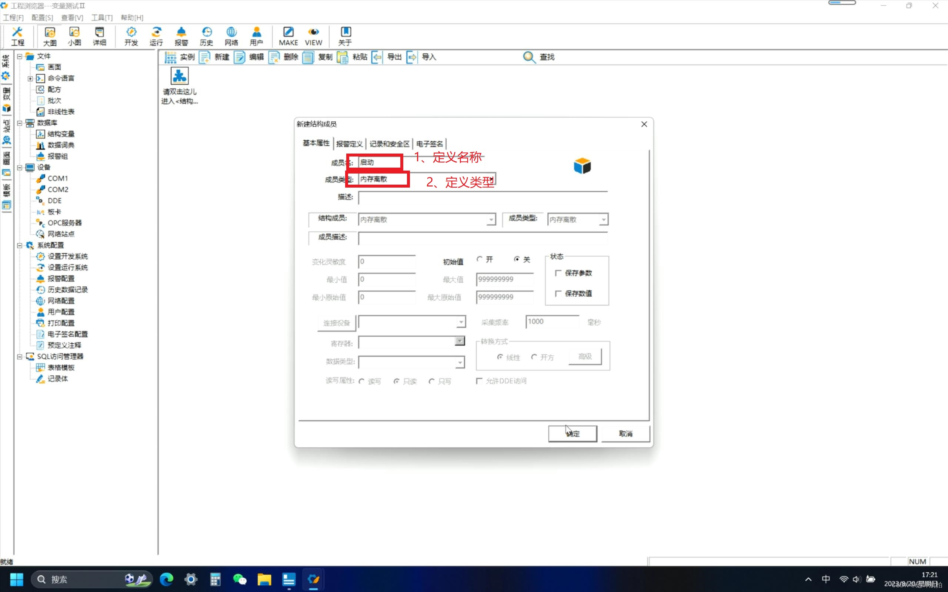This screenshot has height=592, width=948.
Task: Click the 查找 magnifier icon
Action: (x=529, y=57)
